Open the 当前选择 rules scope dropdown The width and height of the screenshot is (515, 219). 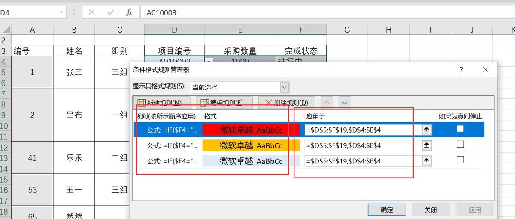tap(285, 87)
